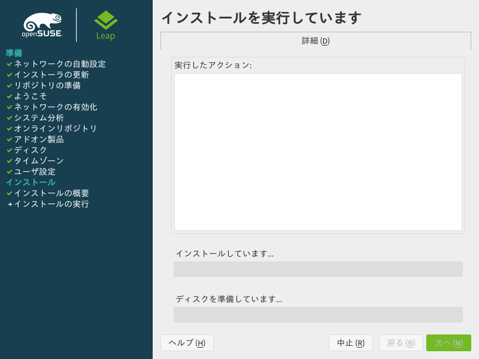The height and width of the screenshot is (359, 479).
Task: Select インストールの概要 step label
Action: tap(51, 193)
